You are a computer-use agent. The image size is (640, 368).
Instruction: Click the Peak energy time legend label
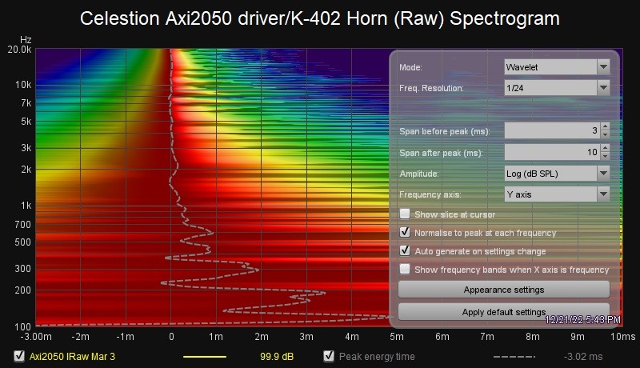click(x=377, y=357)
